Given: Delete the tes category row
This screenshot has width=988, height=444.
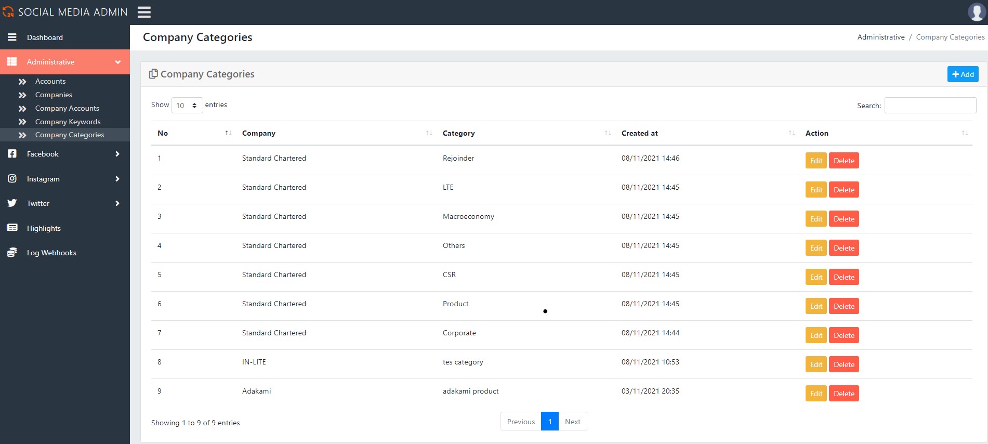Looking at the screenshot, I should [844, 364].
